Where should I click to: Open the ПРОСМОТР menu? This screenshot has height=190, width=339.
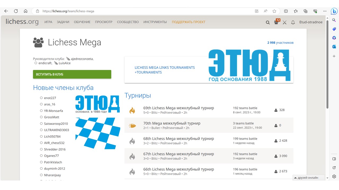click(104, 22)
